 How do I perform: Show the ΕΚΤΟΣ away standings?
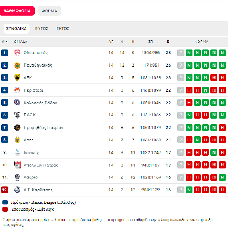(x=63, y=28)
